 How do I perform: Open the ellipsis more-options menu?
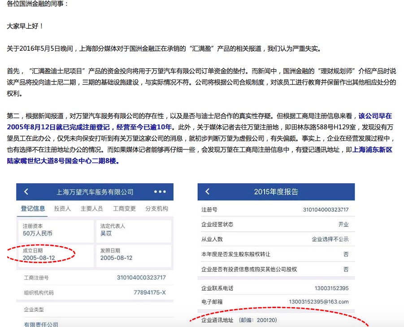pyautogui.click(x=160, y=191)
